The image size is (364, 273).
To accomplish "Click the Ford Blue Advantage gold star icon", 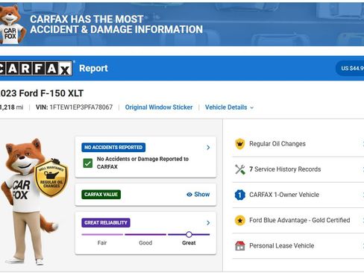I will pyautogui.click(x=240, y=221).
